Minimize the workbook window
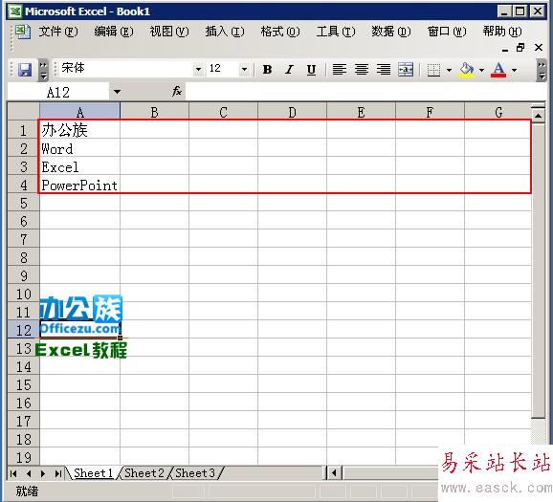 click(505, 50)
